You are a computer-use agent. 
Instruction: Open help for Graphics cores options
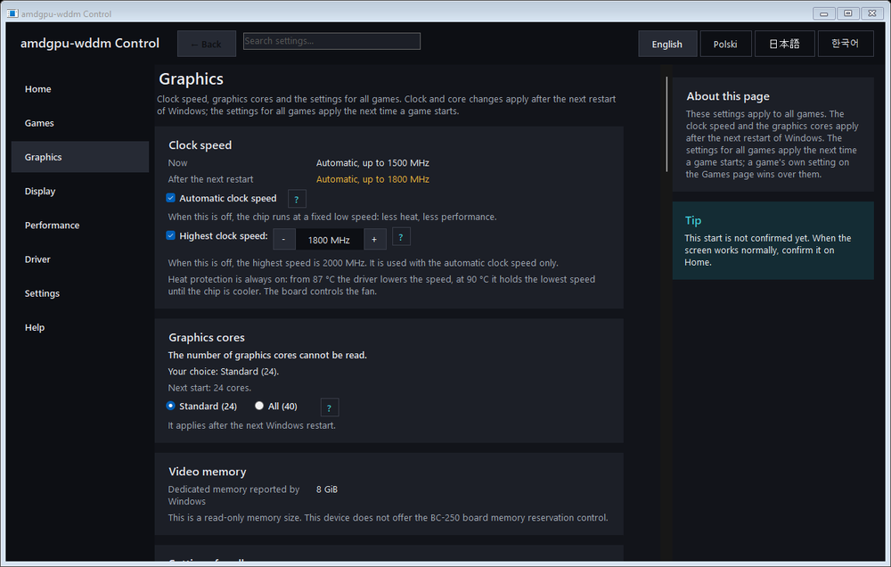tap(330, 407)
